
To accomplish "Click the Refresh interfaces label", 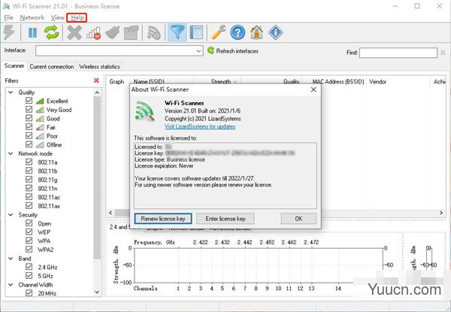I will pos(238,51).
